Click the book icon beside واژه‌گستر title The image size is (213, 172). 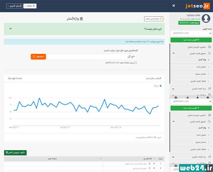pyautogui.click(x=81, y=19)
